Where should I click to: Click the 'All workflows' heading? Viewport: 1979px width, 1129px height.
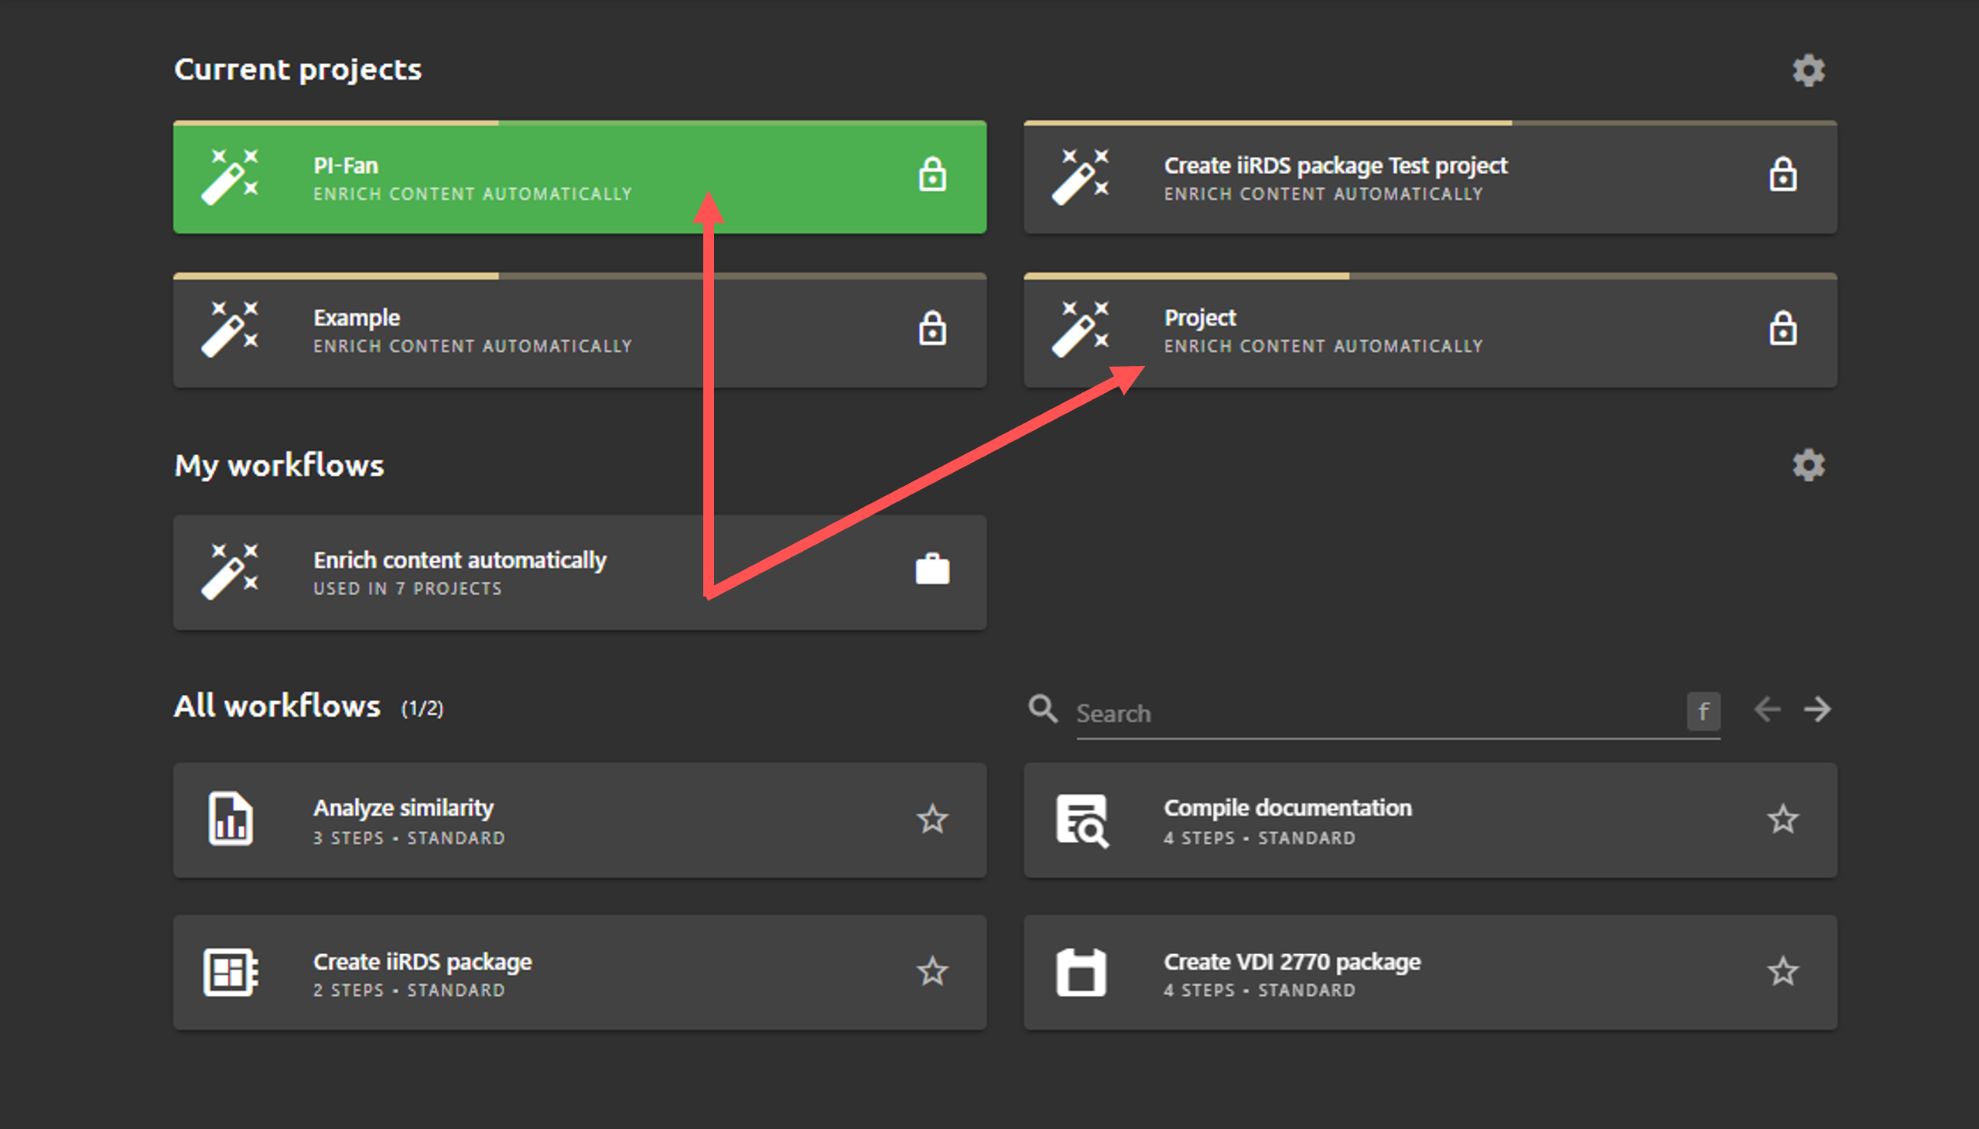[277, 706]
